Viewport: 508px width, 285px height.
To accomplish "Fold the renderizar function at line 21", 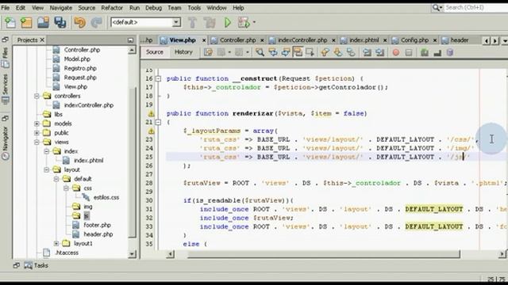I will click(158, 122).
